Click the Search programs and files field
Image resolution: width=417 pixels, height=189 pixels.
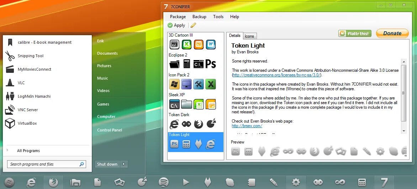click(x=47, y=164)
